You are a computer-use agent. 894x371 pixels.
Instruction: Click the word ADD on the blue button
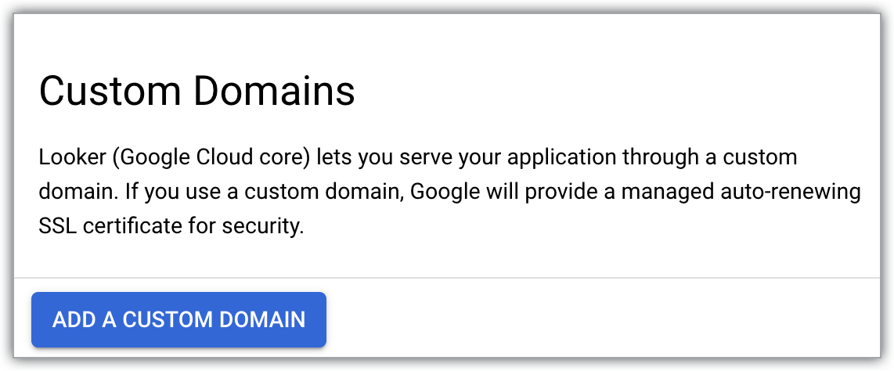[x=72, y=319]
